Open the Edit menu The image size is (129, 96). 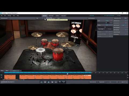pos(5,16)
